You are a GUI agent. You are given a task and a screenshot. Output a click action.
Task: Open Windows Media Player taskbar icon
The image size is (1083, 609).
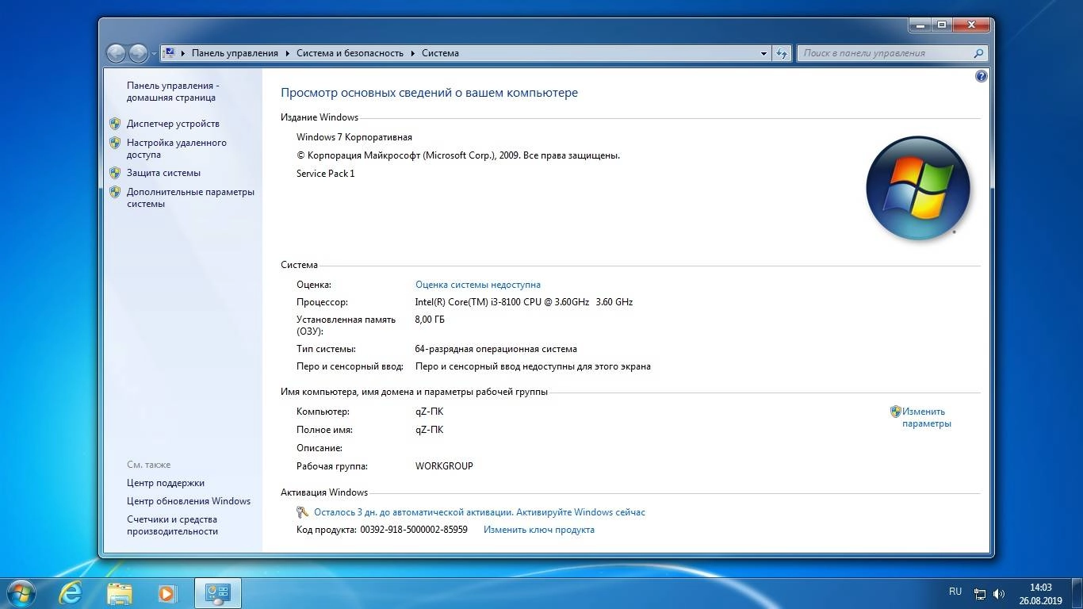166,593
